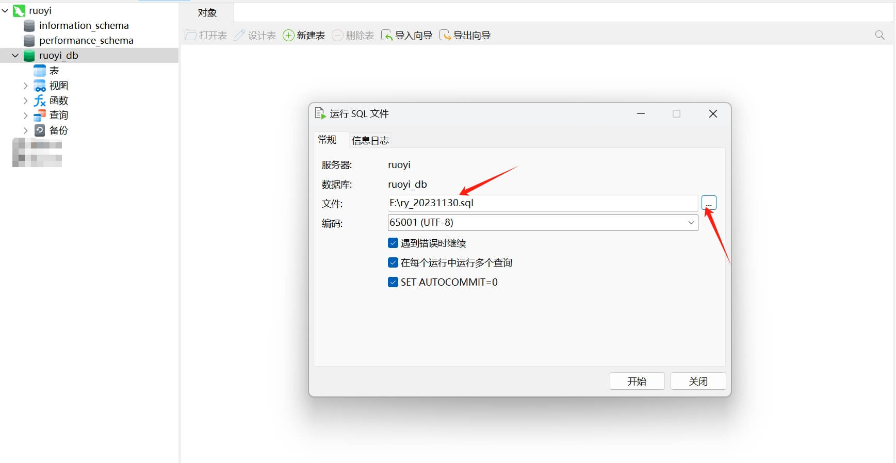Image resolution: width=896 pixels, height=463 pixels.
Task: Browse for SQL file with ... button
Action: [x=709, y=203]
